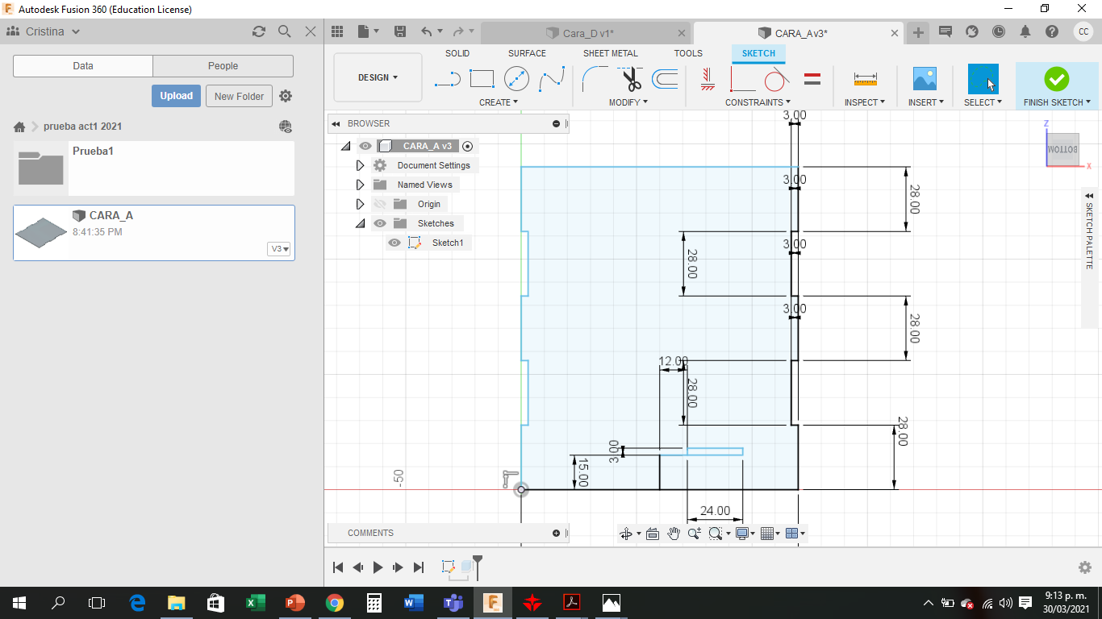Image resolution: width=1102 pixels, height=619 pixels.
Task: Select the Offset tool in Modify
Action: click(x=665, y=79)
